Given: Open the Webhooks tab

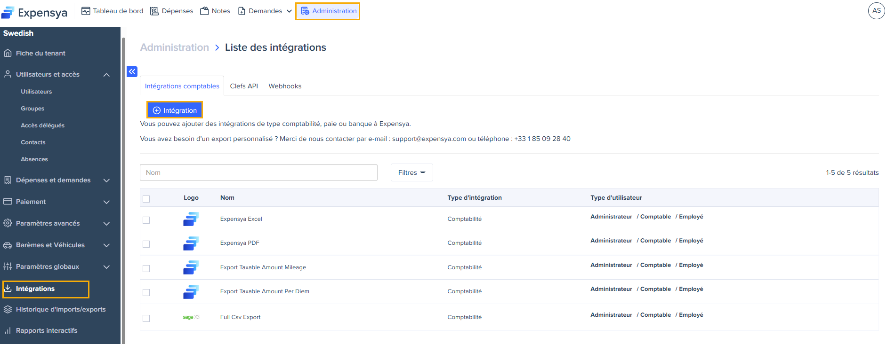Looking at the screenshot, I should tap(285, 86).
